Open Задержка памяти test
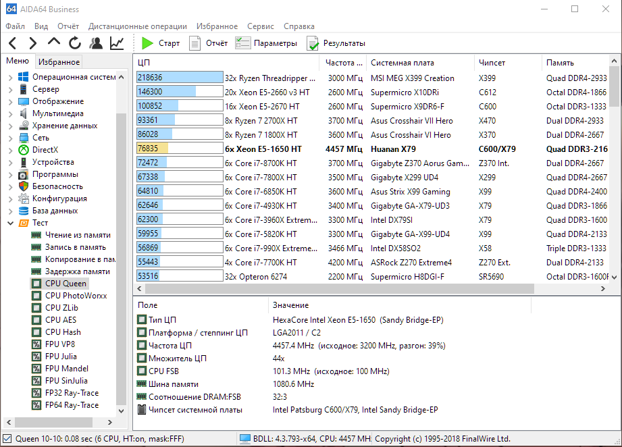622x447 pixels. pos(78,271)
